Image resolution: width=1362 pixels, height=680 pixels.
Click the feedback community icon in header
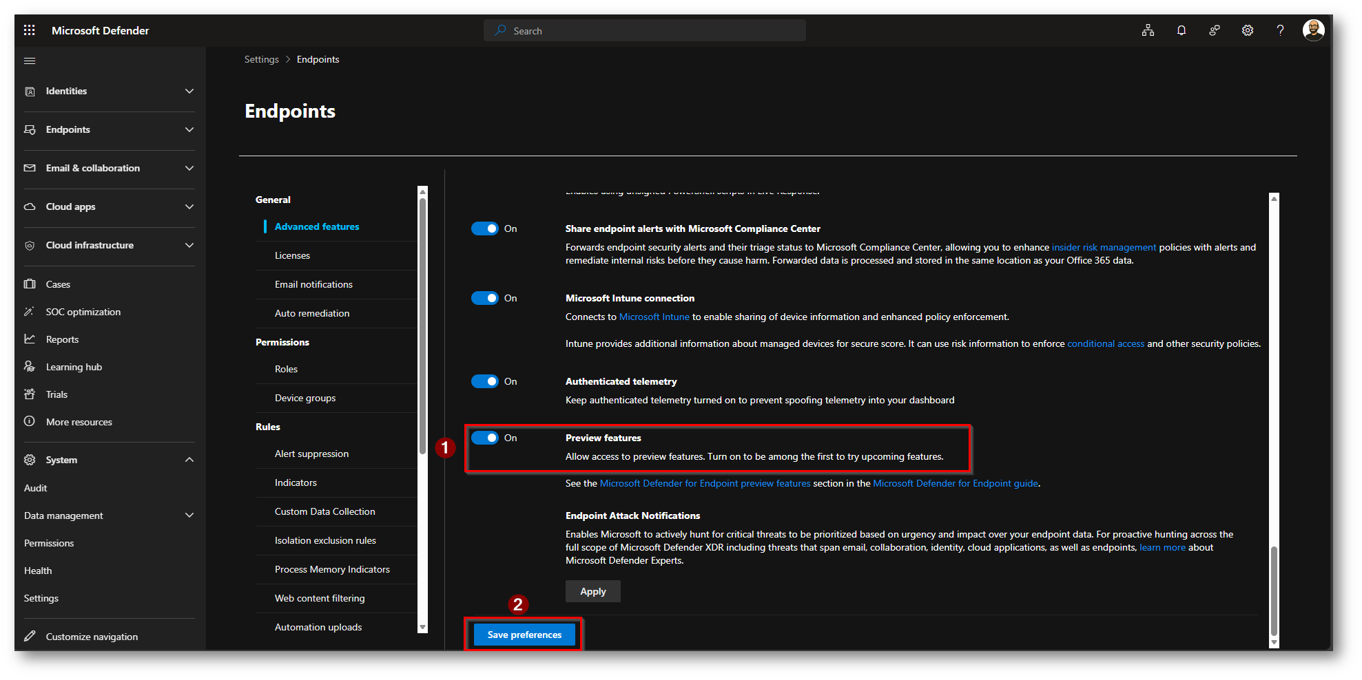click(x=1215, y=30)
